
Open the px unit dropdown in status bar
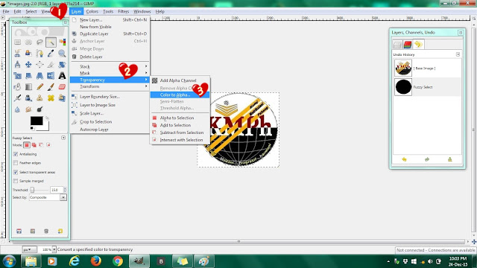coord(30,249)
